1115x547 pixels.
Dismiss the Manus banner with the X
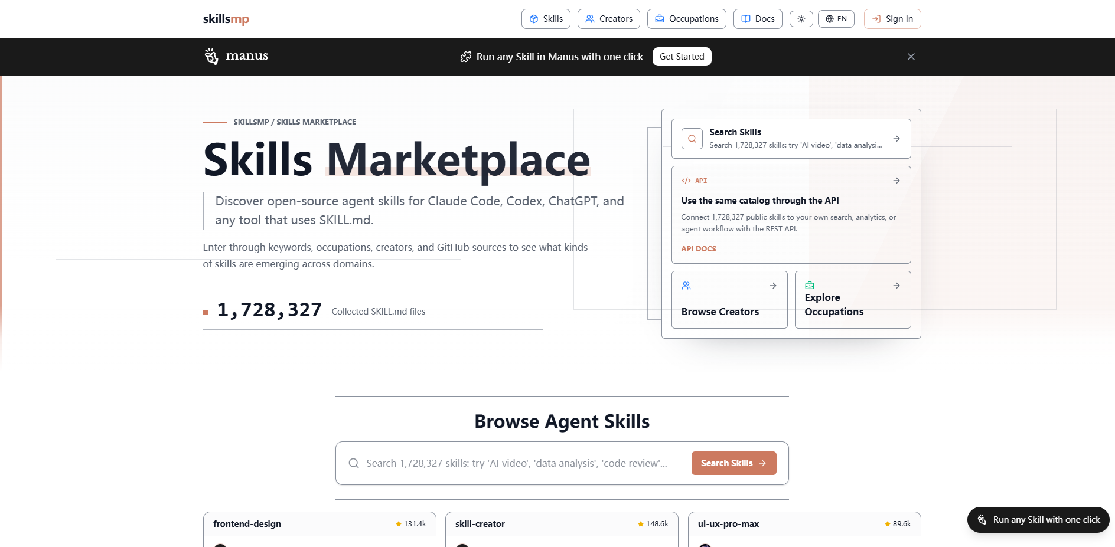911,57
